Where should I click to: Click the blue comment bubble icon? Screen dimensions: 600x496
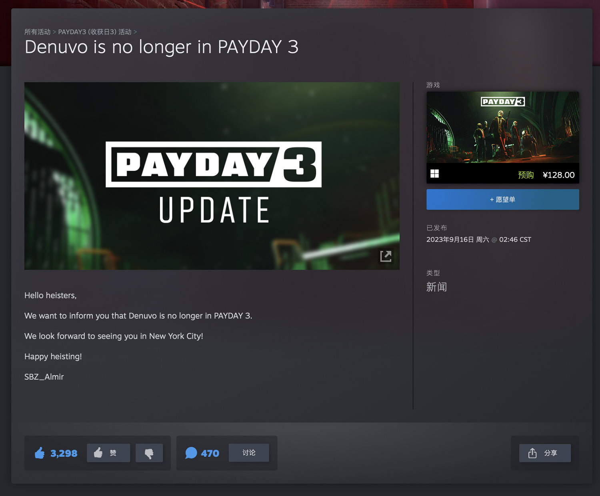click(191, 453)
